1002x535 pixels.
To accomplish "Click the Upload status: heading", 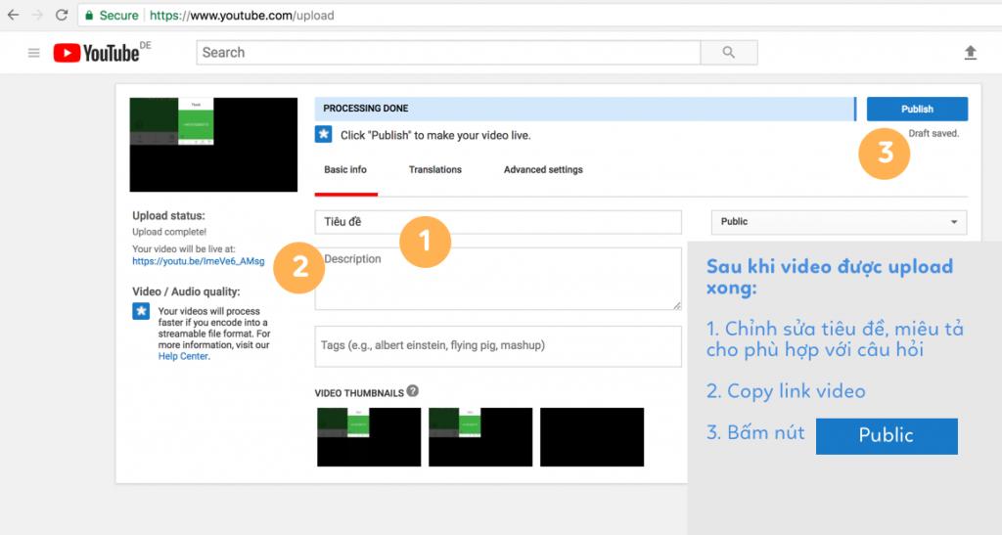I will 168,216.
